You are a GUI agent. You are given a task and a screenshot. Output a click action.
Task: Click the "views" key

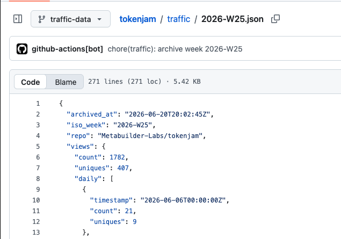coord(80,147)
